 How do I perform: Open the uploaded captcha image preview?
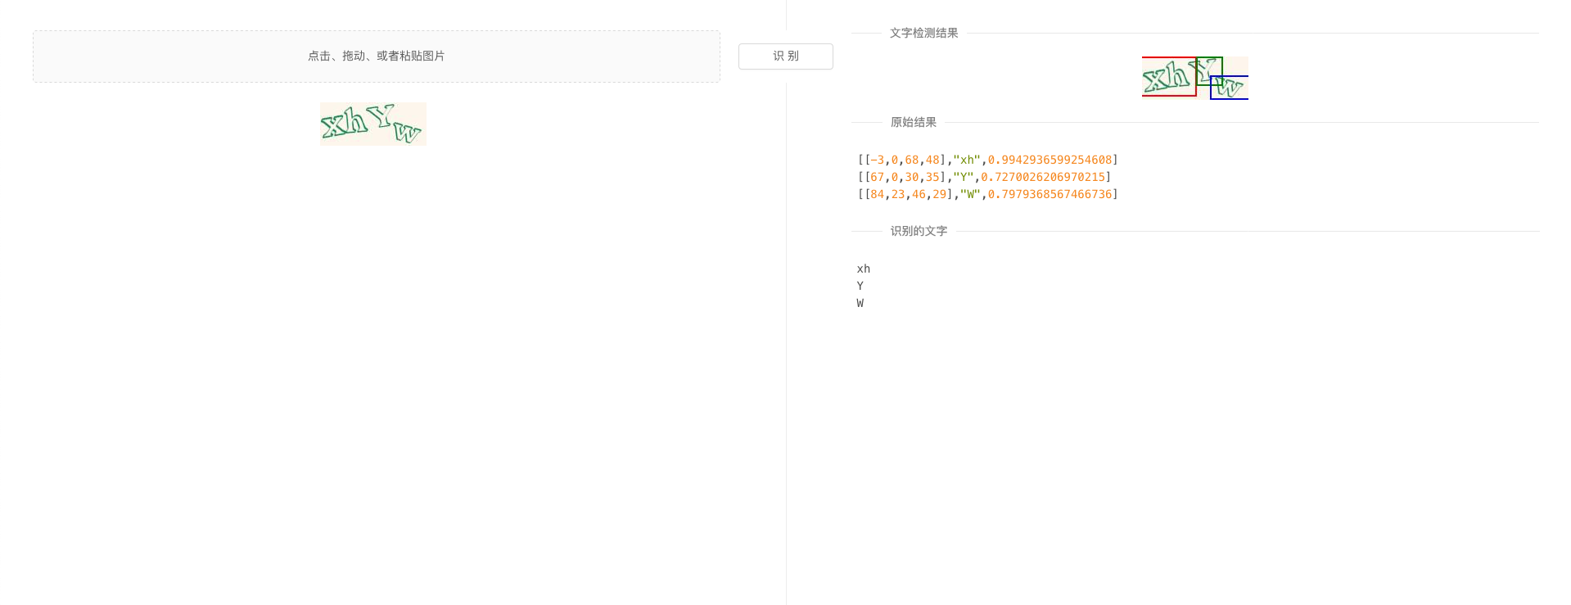point(373,124)
